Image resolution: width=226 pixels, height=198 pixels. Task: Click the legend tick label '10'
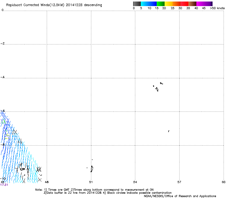(x=149, y=8)
